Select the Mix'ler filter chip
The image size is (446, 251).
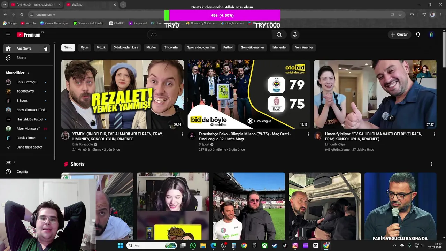coord(151,47)
